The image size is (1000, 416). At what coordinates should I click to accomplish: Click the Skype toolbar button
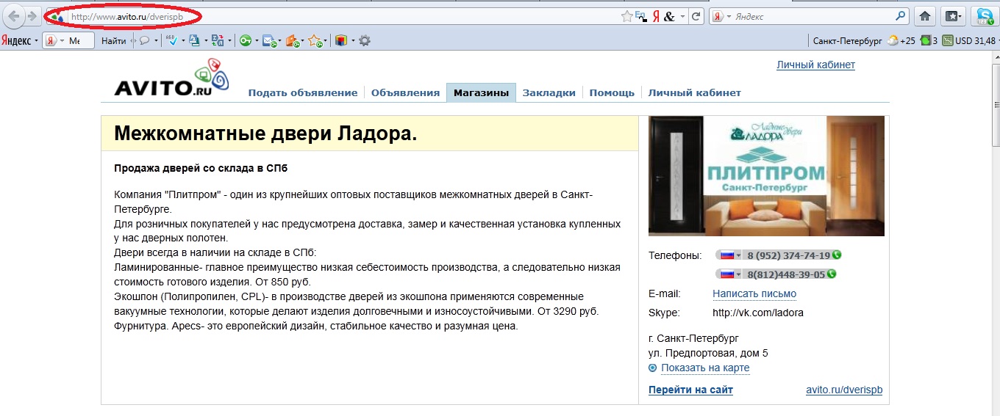985,16
